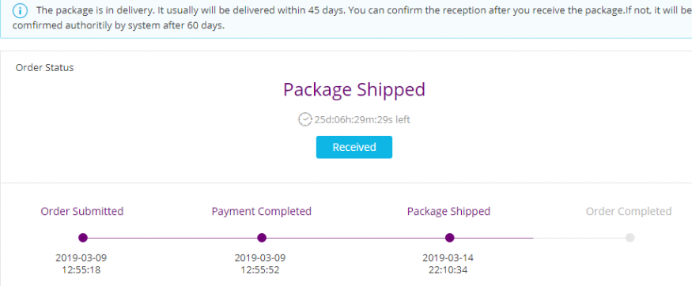Click the Order Status section label

[44, 68]
